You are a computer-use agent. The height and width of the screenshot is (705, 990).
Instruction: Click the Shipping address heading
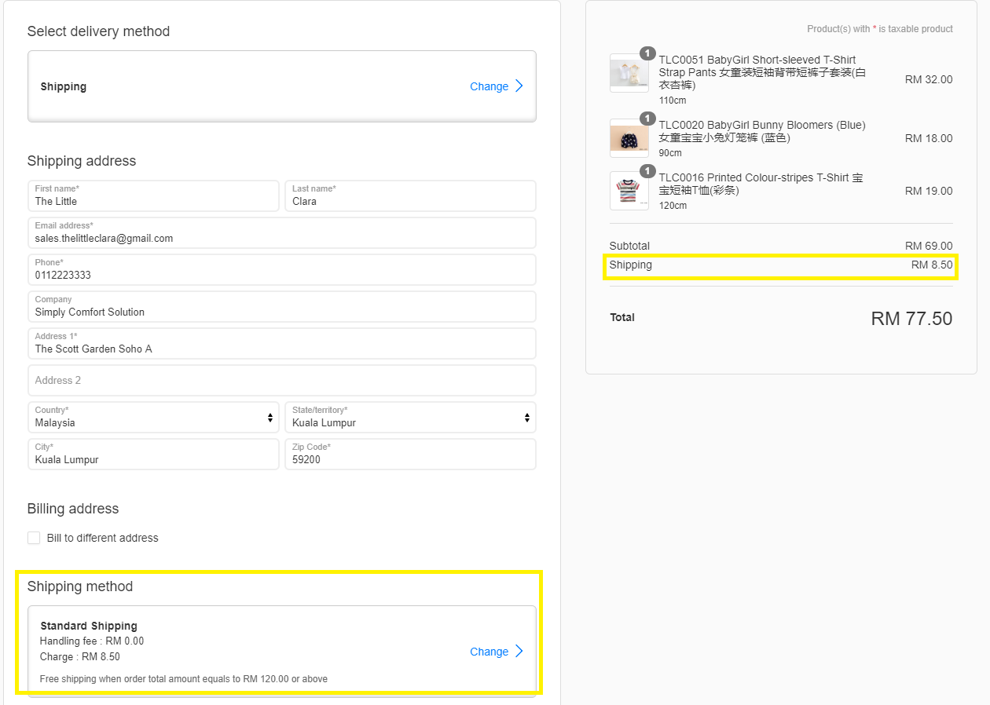pyautogui.click(x=82, y=161)
